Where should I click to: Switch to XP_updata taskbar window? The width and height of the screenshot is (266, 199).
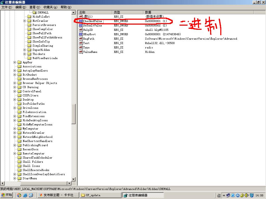(101, 195)
